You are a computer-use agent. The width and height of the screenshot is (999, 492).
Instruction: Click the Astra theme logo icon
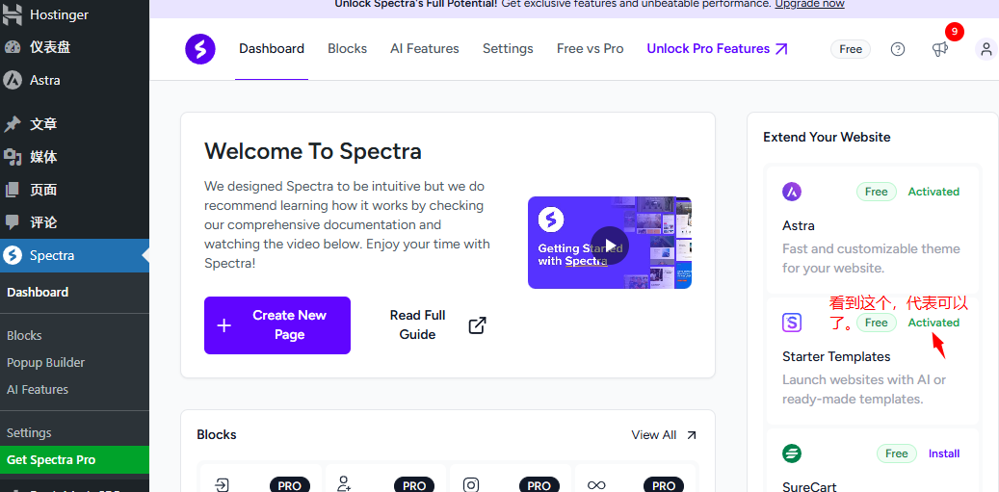792,192
